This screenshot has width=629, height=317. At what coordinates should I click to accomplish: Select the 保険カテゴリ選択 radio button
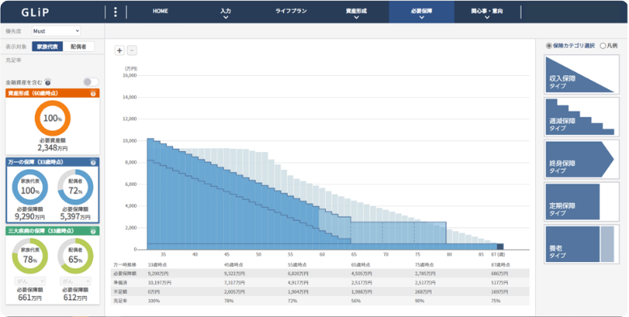point(549,46)
